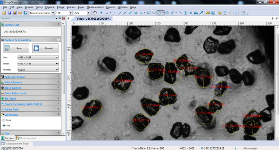Select the Video [U3CMOS16000KPA] tab

tap(94, 19)
